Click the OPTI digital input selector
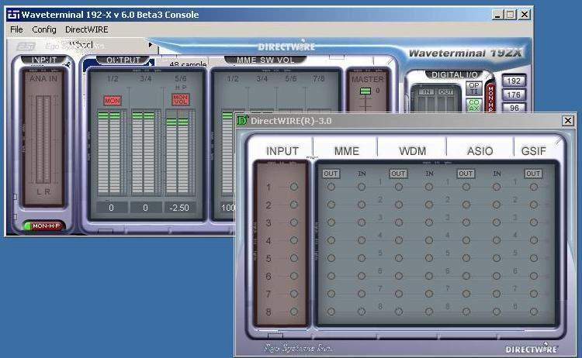Image resolution: width=582 pixels, height=358 pixels. pyautogui.click(x=474, y=89)
